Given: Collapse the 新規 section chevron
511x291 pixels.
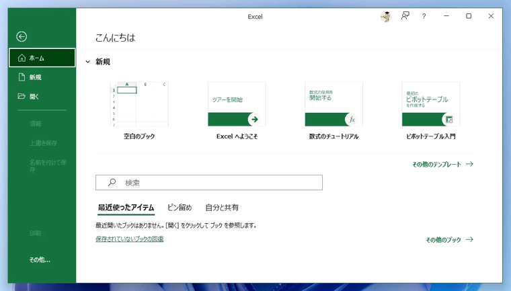Looking at the screenshot, I should tap(87, 62).
